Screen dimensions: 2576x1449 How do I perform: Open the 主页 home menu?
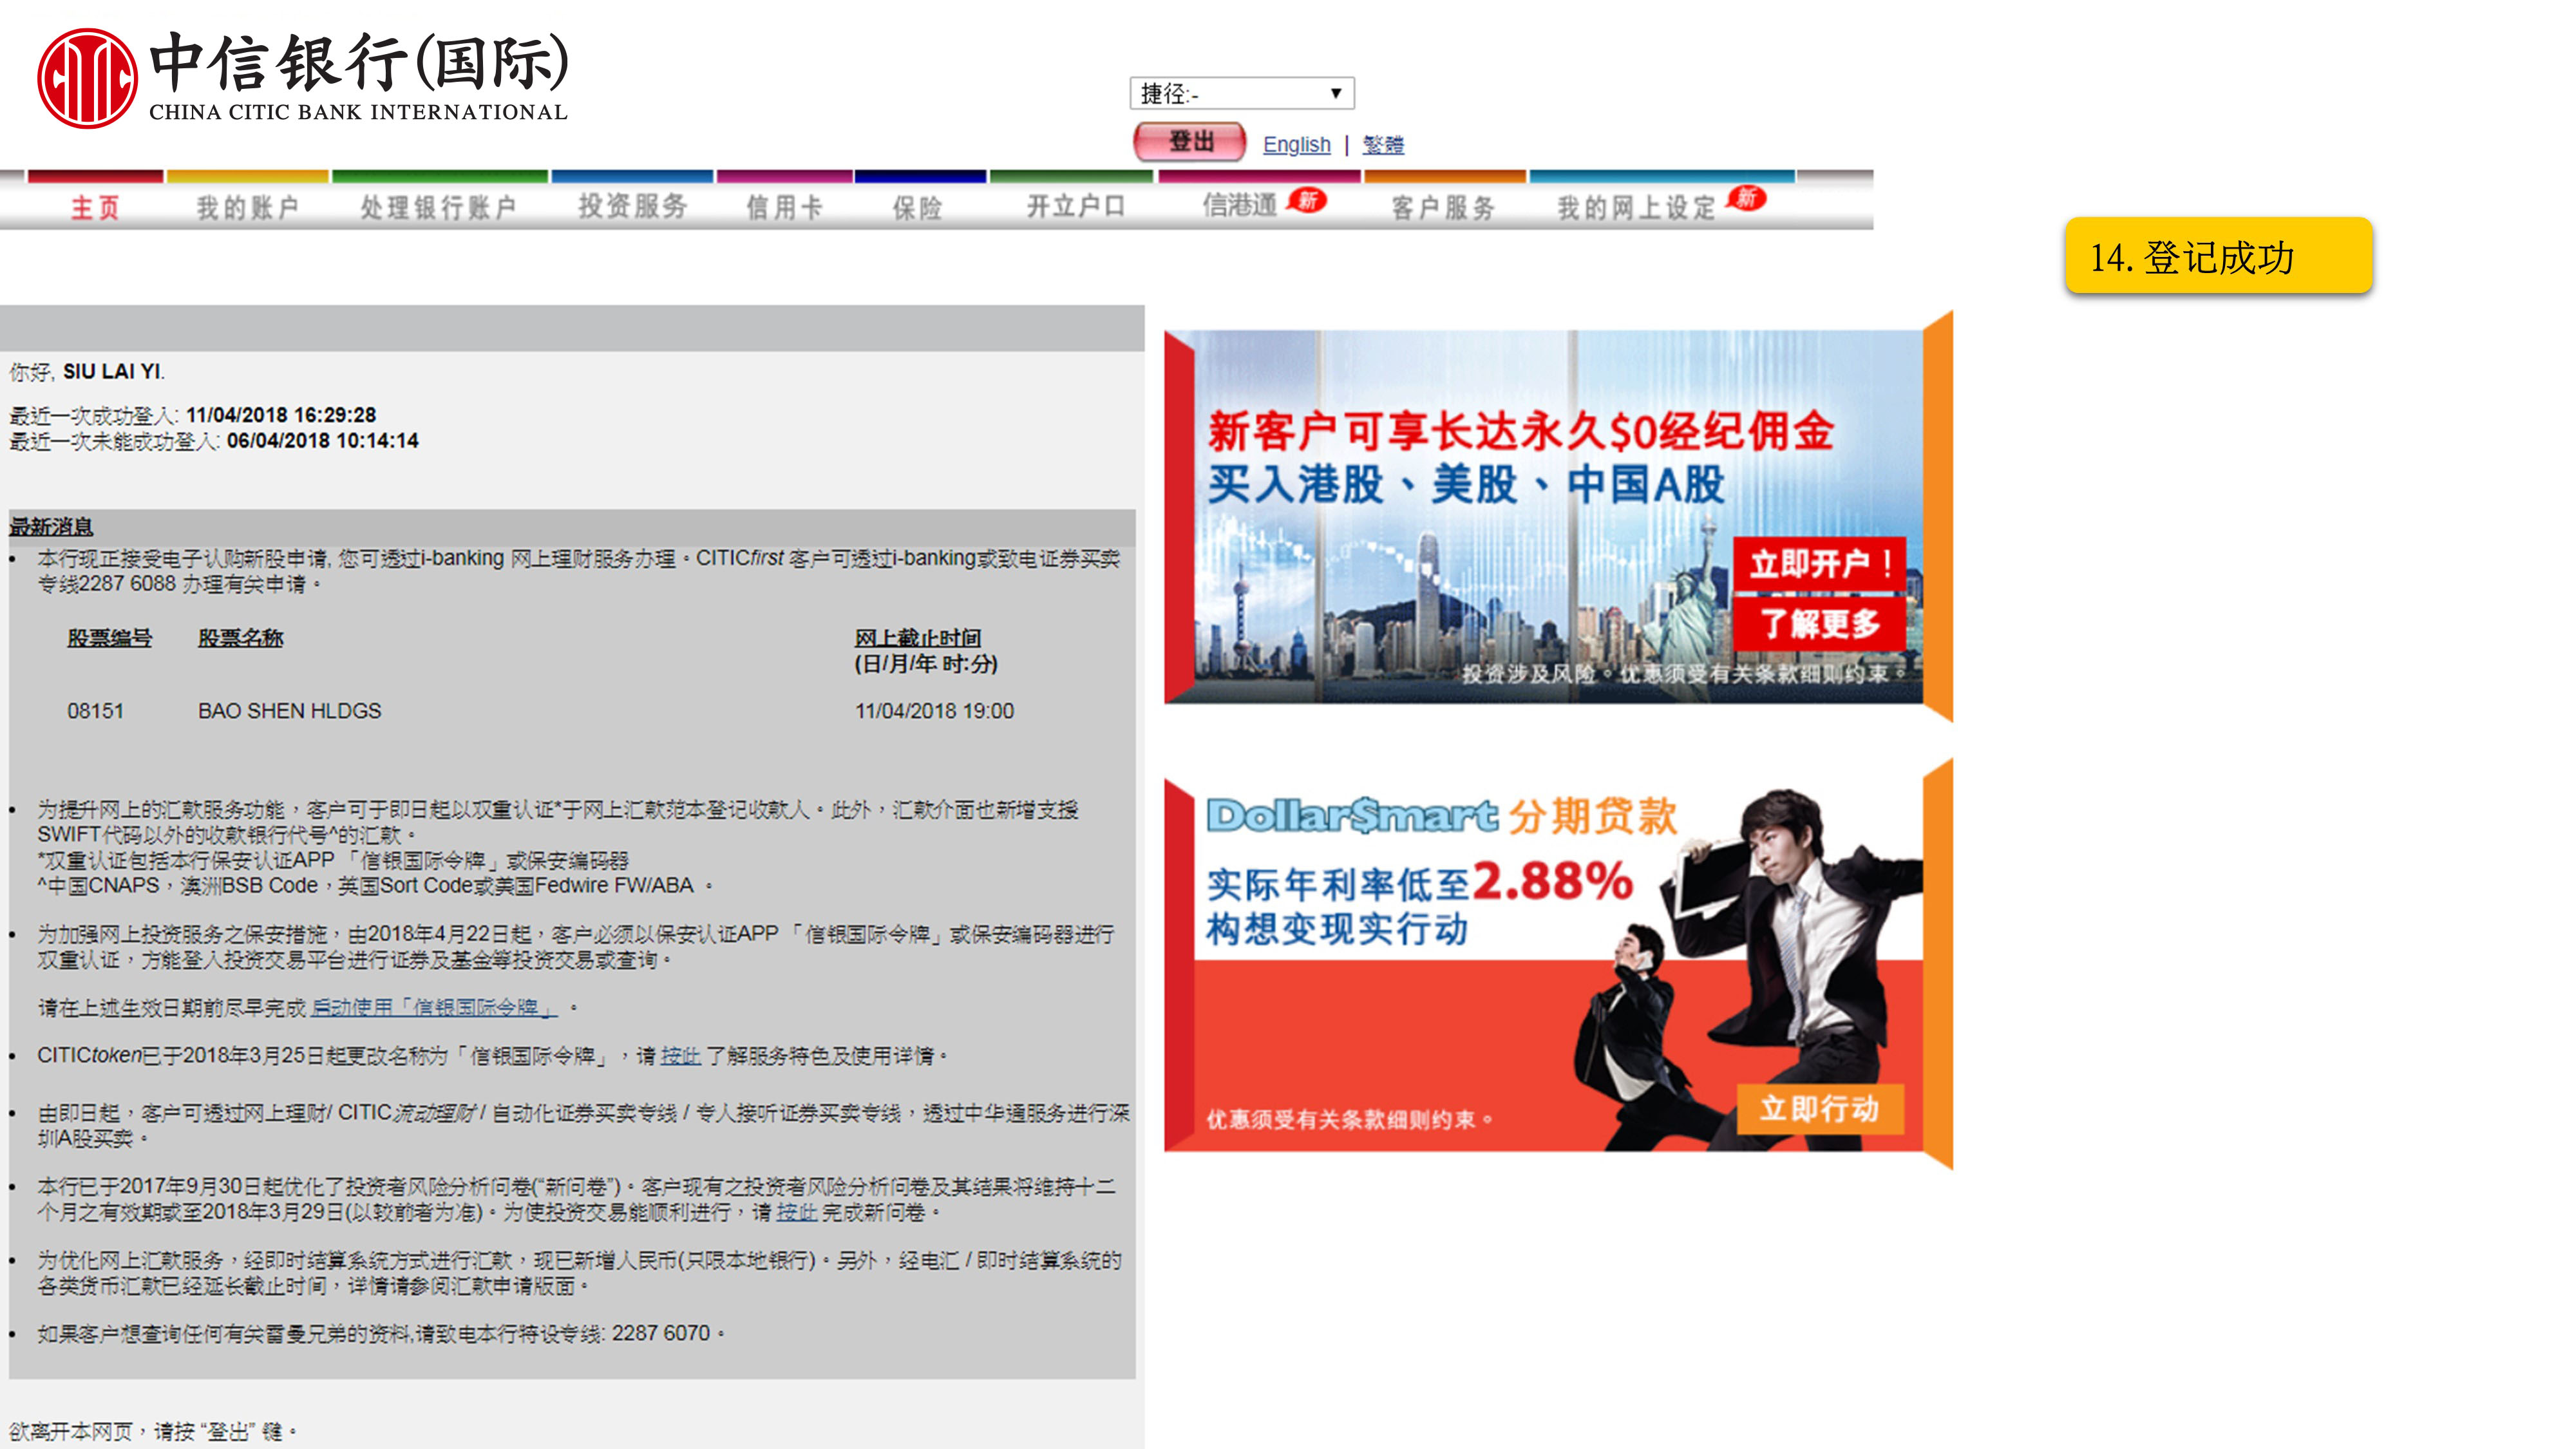95,207
